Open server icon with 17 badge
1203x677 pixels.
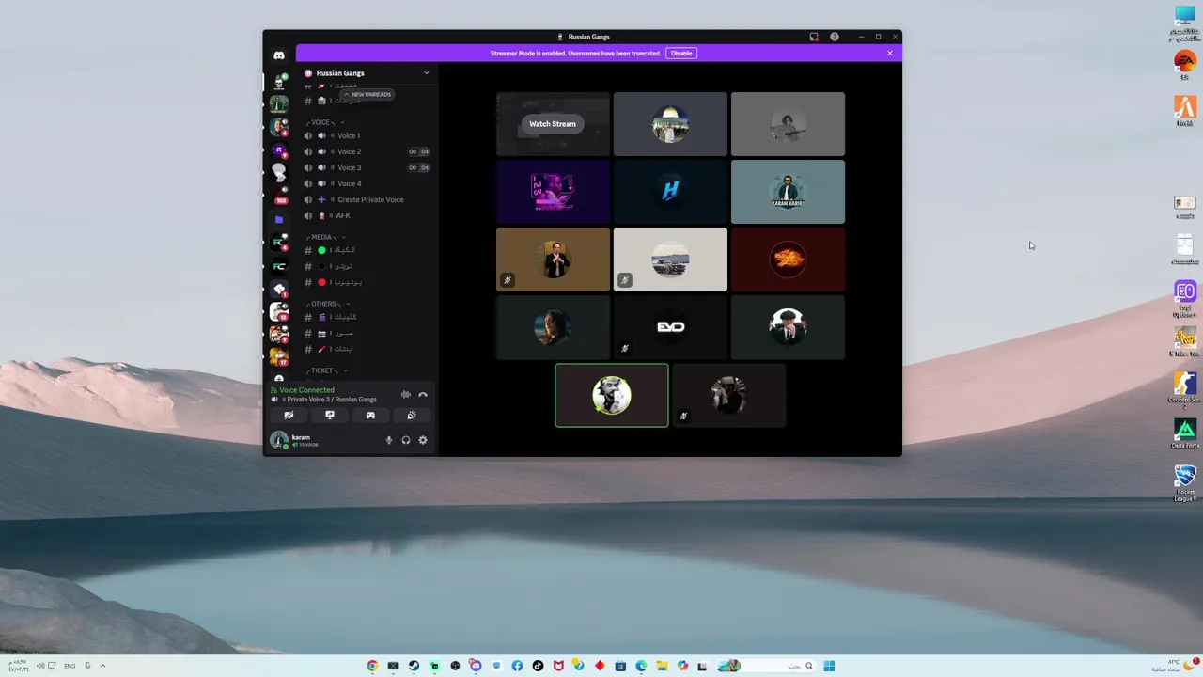click(279, 357)
